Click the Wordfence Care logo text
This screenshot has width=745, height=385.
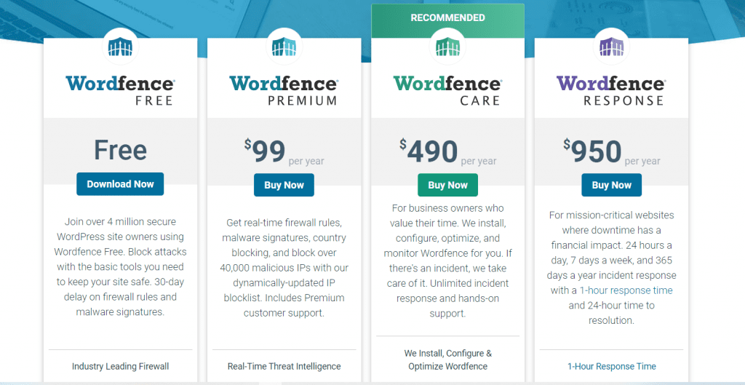(447, 90)
